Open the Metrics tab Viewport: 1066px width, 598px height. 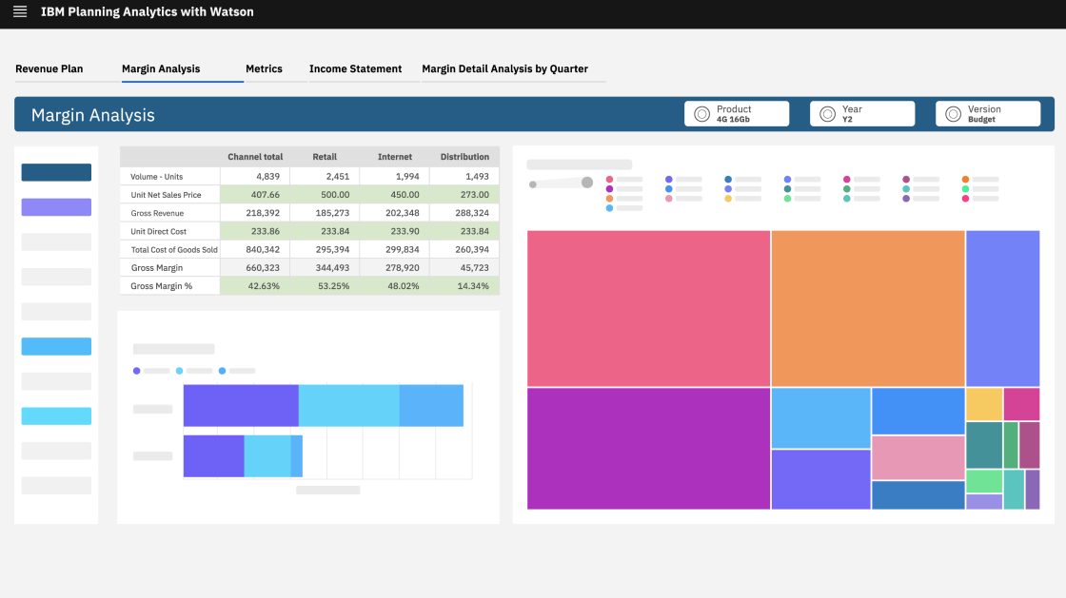point(264,68)
